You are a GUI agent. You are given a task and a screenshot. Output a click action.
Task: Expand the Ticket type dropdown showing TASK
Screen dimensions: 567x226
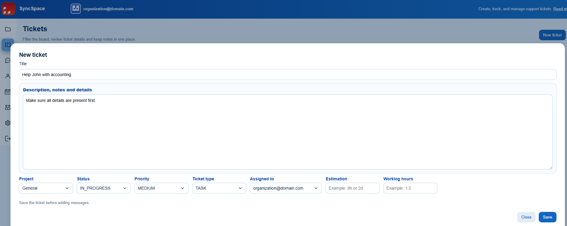coord(219,188)
